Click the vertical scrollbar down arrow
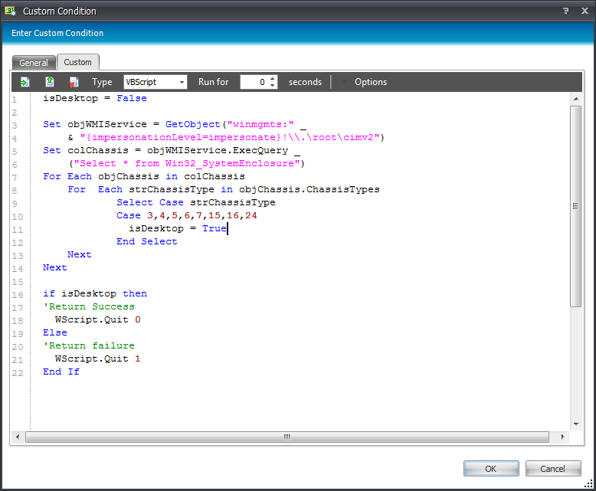The width and height of the screenshot is (596, 491). (576, 424)
